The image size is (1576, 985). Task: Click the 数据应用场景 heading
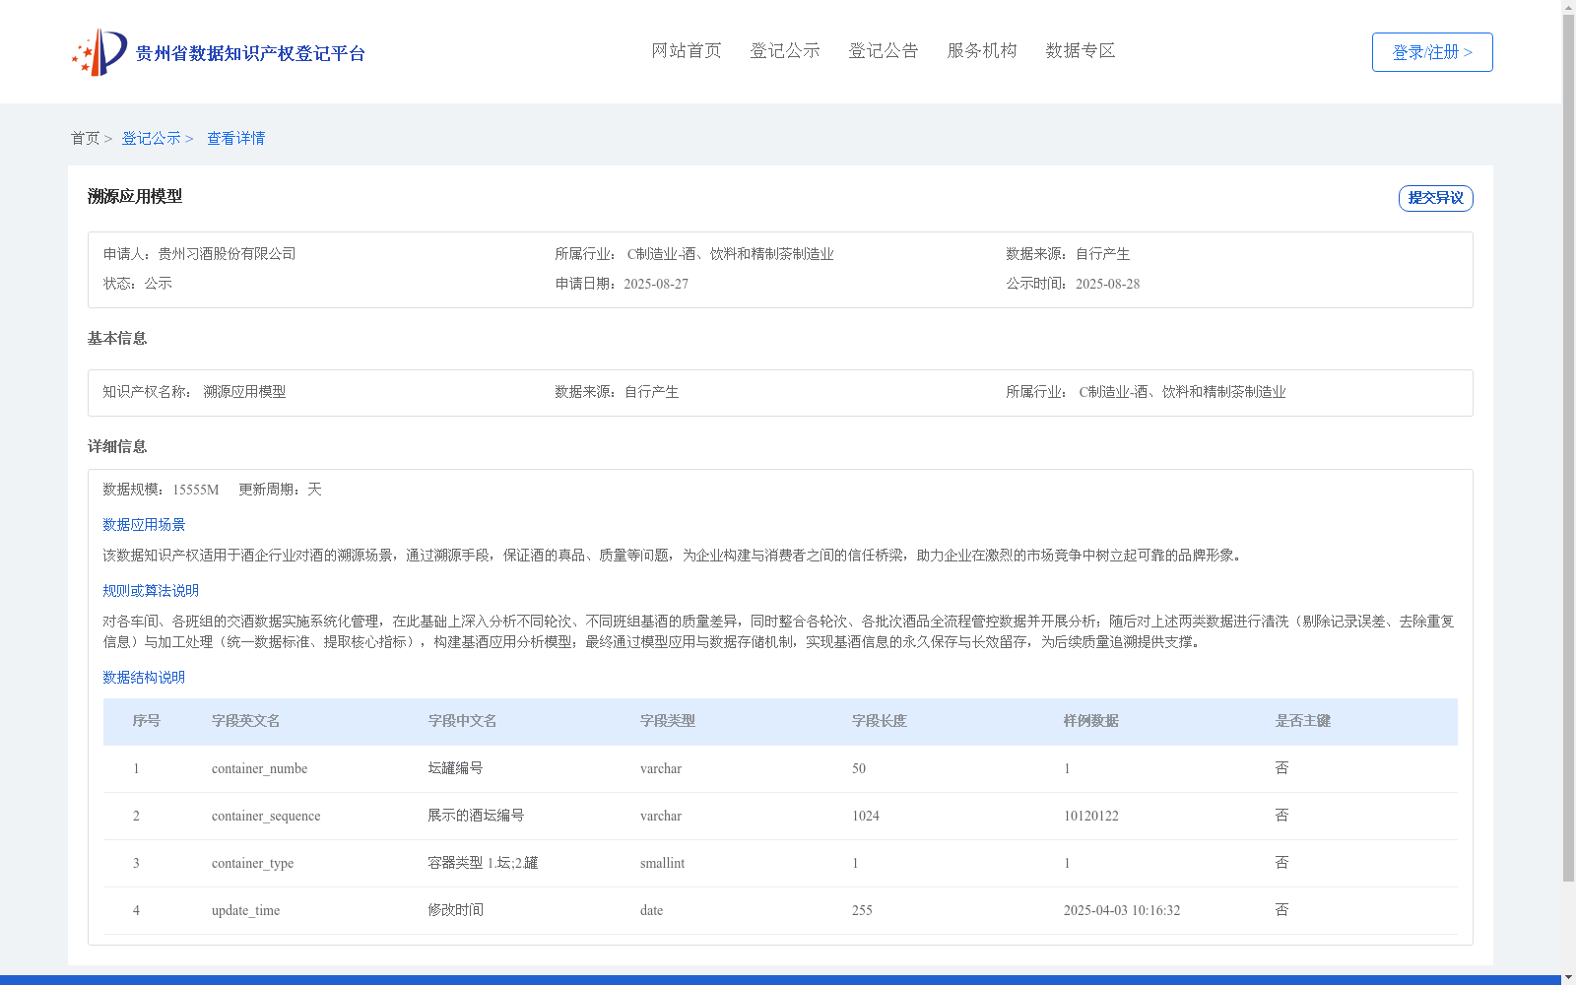(x=144, y=525)
